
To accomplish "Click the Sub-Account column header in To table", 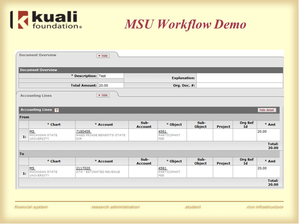I will pos(143,161).
